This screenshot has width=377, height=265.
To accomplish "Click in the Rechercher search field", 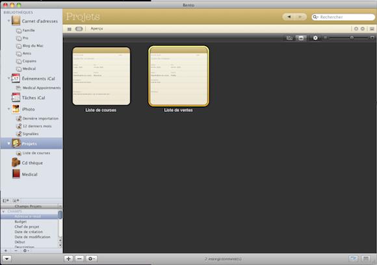I will pyautogui.click(x=343, y=17).
